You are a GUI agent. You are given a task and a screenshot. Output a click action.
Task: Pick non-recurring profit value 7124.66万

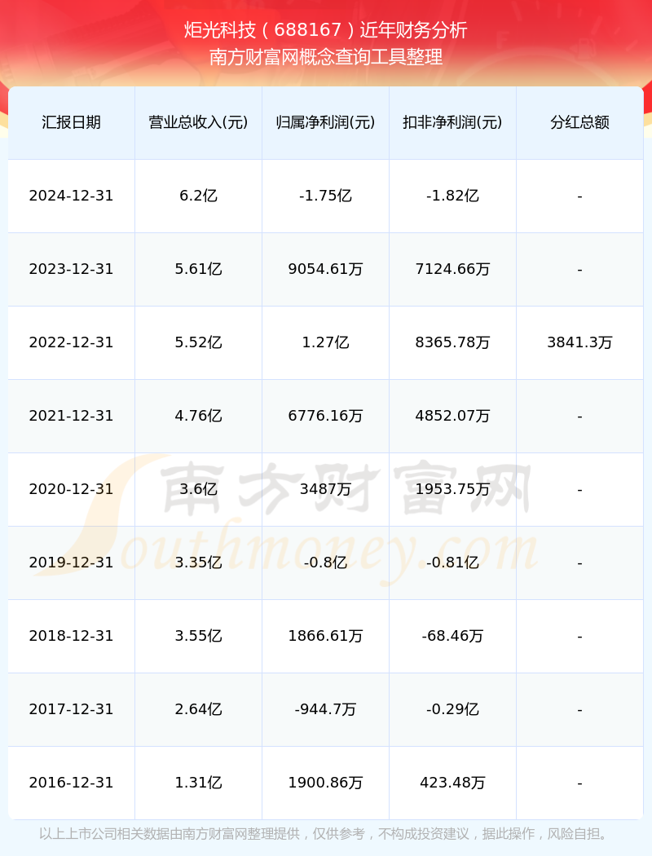pos(452,269)
